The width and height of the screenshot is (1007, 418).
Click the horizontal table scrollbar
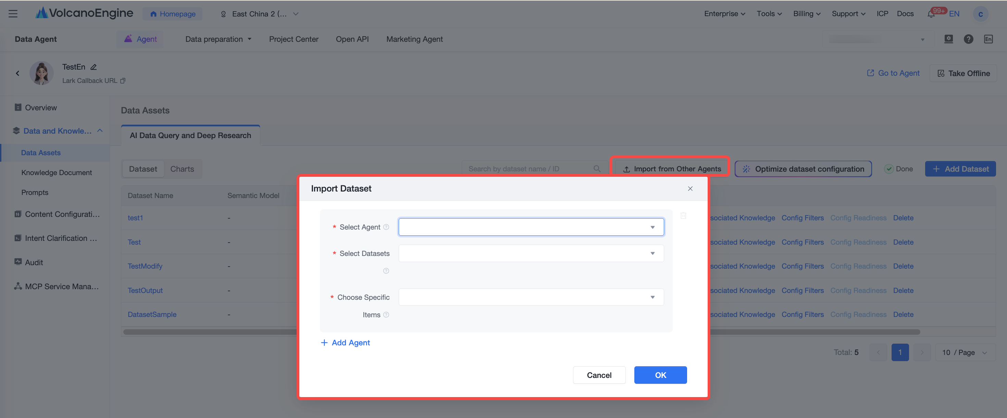click(521, 332)
